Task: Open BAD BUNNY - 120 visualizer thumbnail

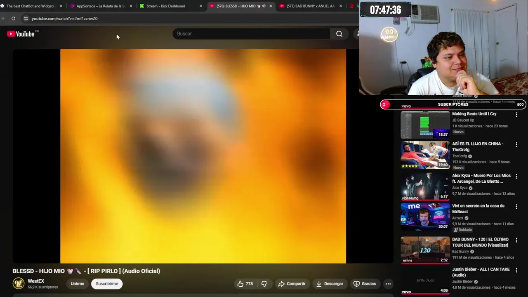Action: (425, 250)
